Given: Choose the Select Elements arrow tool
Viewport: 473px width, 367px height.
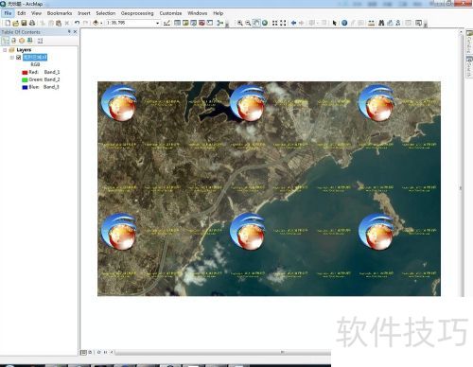Looking at the screenshot, I should click(335, 23).
